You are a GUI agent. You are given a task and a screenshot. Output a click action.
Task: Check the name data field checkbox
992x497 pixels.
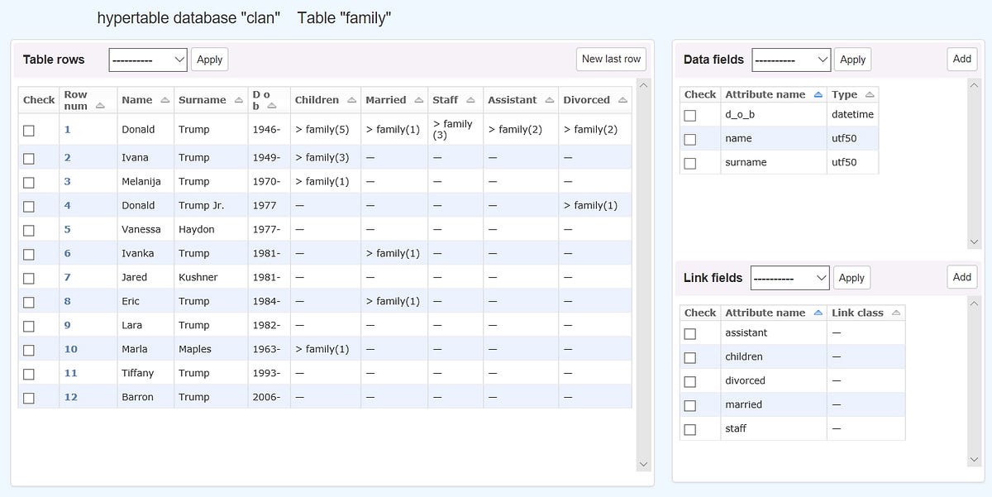[x=690, y=140]
